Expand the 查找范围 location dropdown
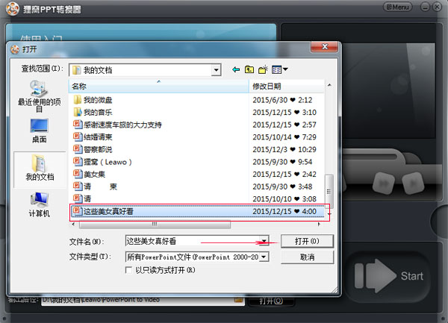 click(x=217, y=70)
